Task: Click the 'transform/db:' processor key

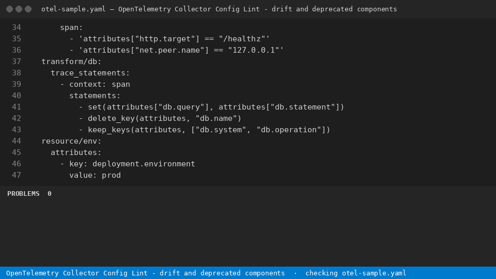Action: point(71,61)
